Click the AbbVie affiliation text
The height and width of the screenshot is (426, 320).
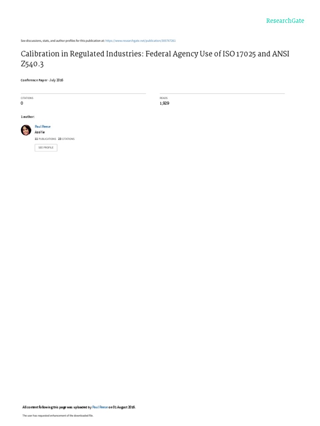click(40, 132)
